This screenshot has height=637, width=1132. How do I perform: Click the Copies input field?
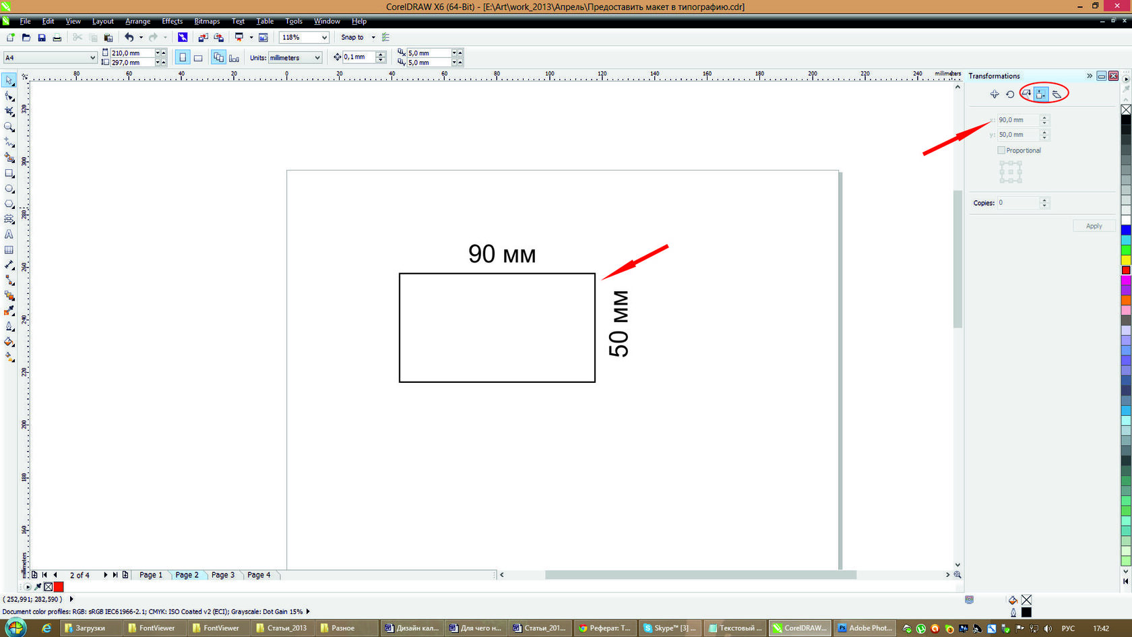tap(1018, 203)
